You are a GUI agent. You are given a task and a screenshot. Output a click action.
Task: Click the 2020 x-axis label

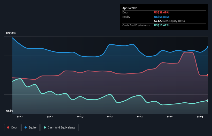click(x=170, y=117)
